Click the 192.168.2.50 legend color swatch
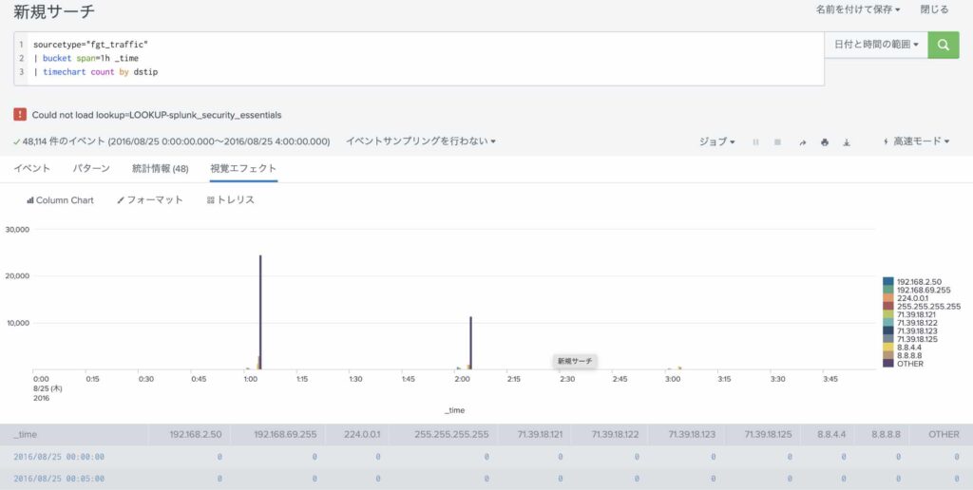This screenshot has width=973, height=490. (x=887, y=281)
